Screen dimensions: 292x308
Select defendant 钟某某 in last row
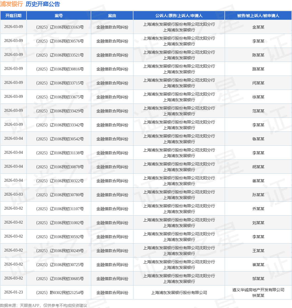click(x=258, y=295)
